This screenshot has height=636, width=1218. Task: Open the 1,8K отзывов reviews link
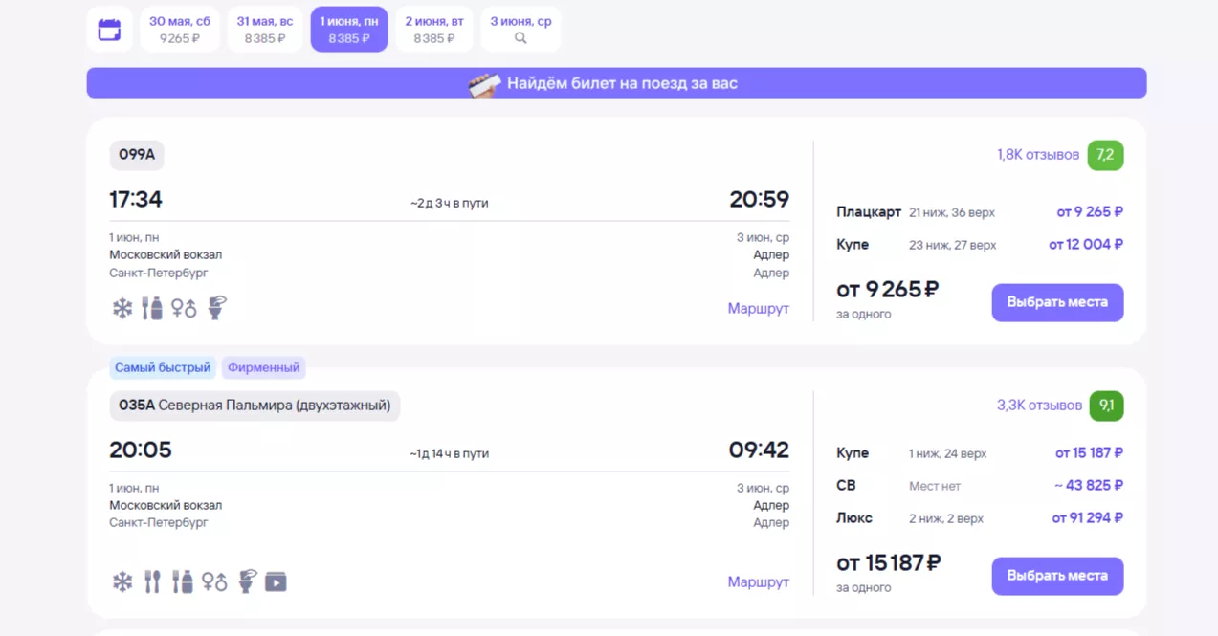1037,155
